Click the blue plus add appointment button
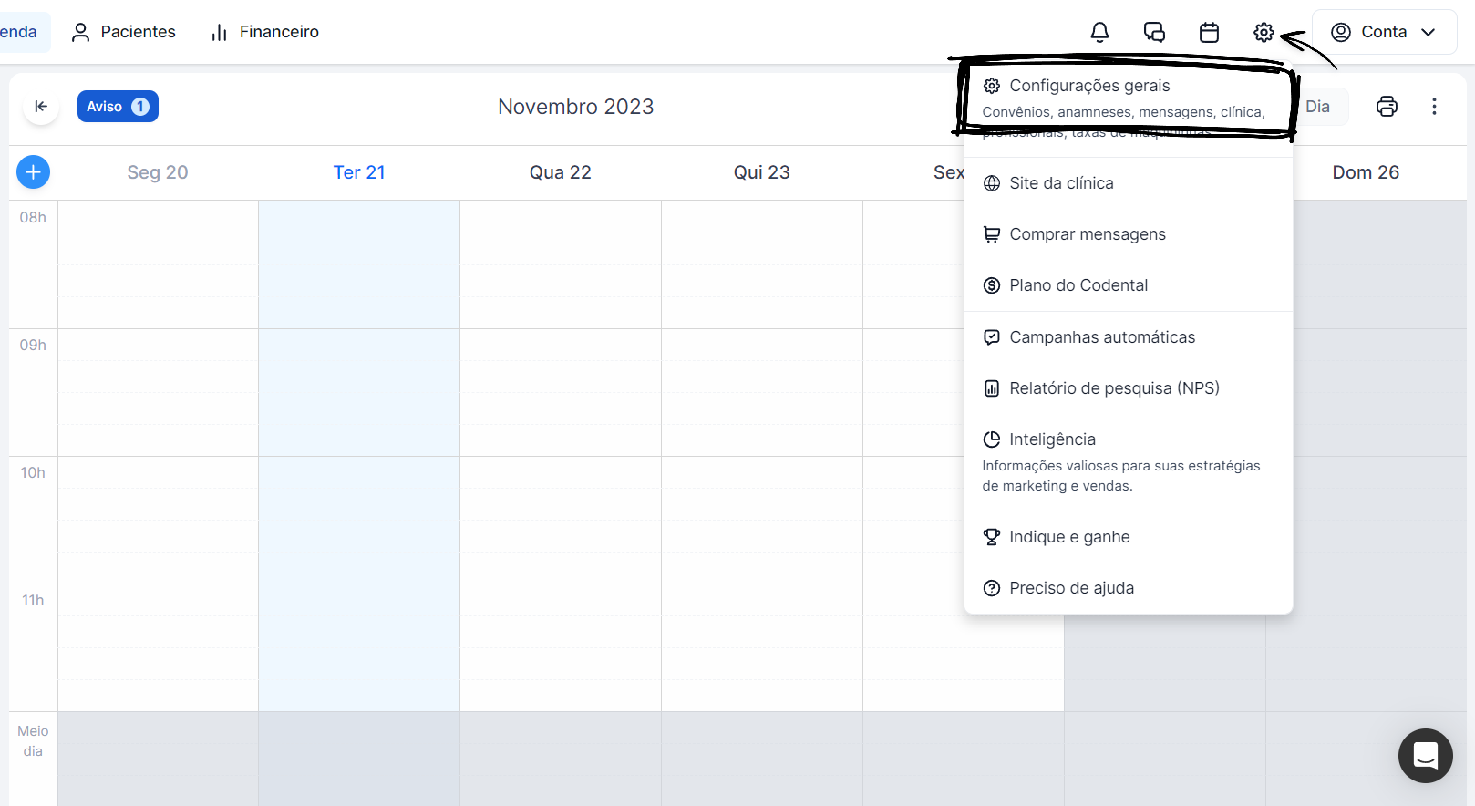The image size is (1475, 806). (x=33, y=172)
